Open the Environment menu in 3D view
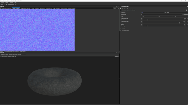The height and width of the screenshot is (105, 188). [x=15, y=55]
